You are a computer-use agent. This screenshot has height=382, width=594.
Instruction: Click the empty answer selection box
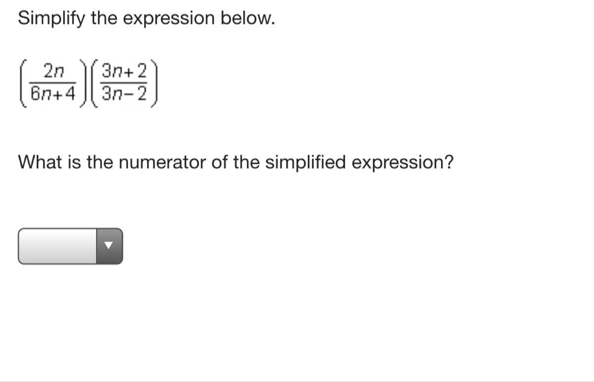pos(70,246)
